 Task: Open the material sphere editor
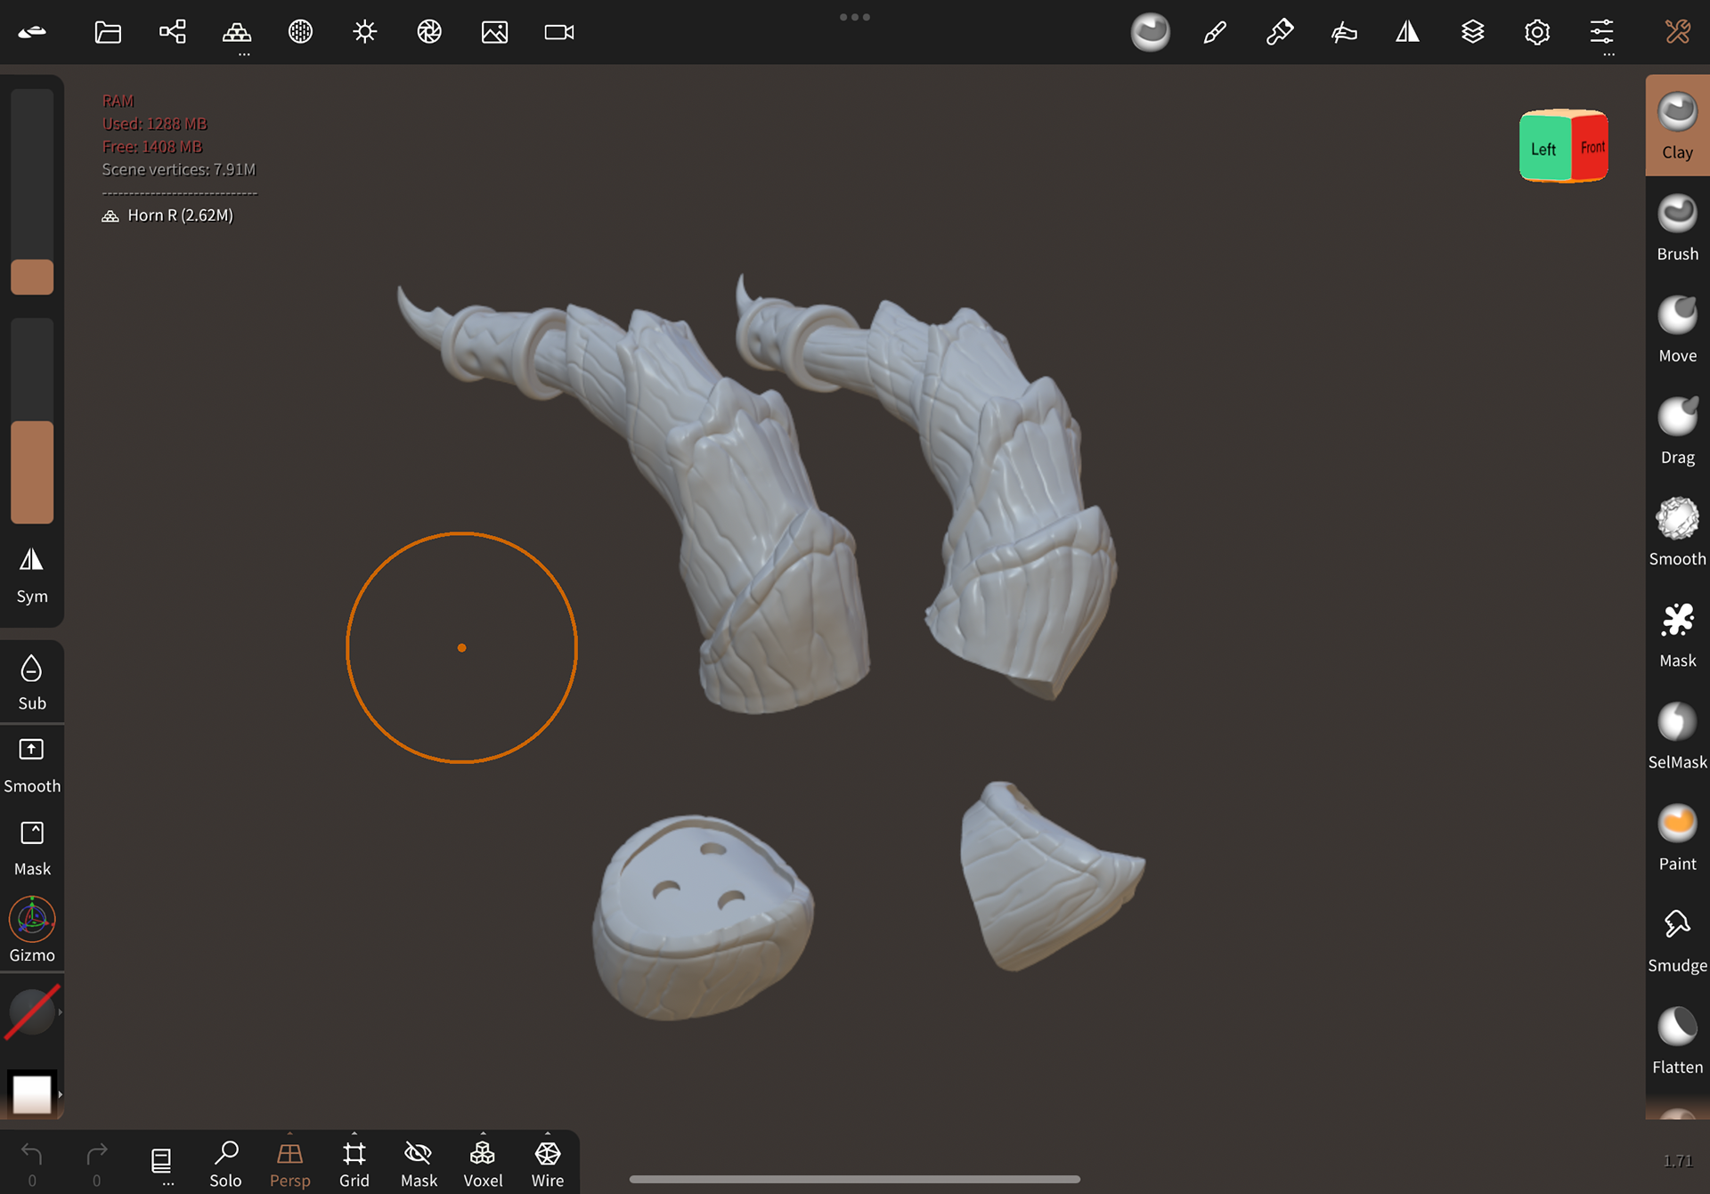click(1150, 32)
